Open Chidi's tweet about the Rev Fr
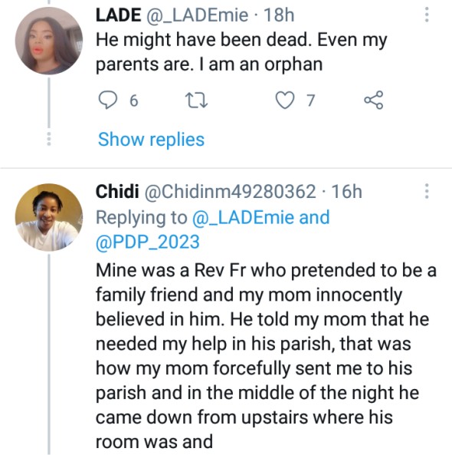The height and width of the screenshot is (455, 452). 266,356
